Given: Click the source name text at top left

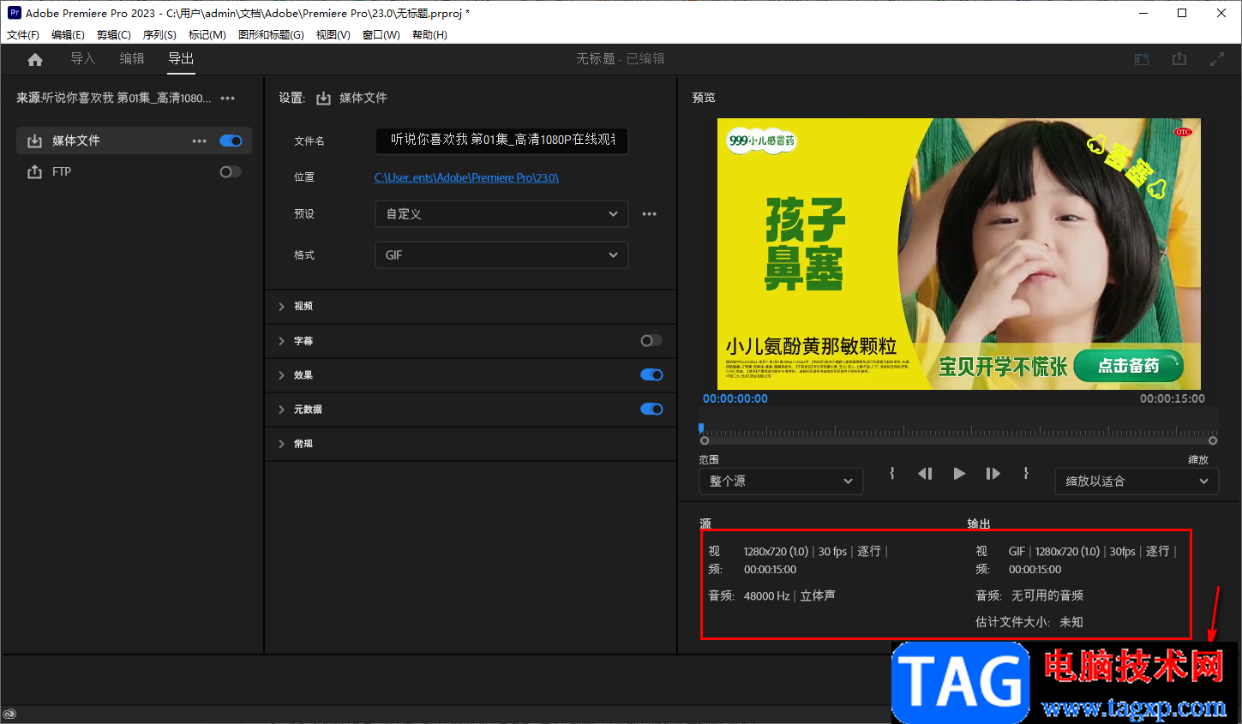Looking at the screenshot, I should [x=114, y=99].
